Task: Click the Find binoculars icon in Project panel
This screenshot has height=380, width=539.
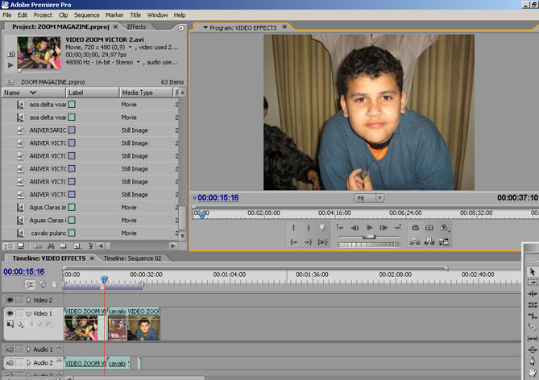Action: pos(51,246)
